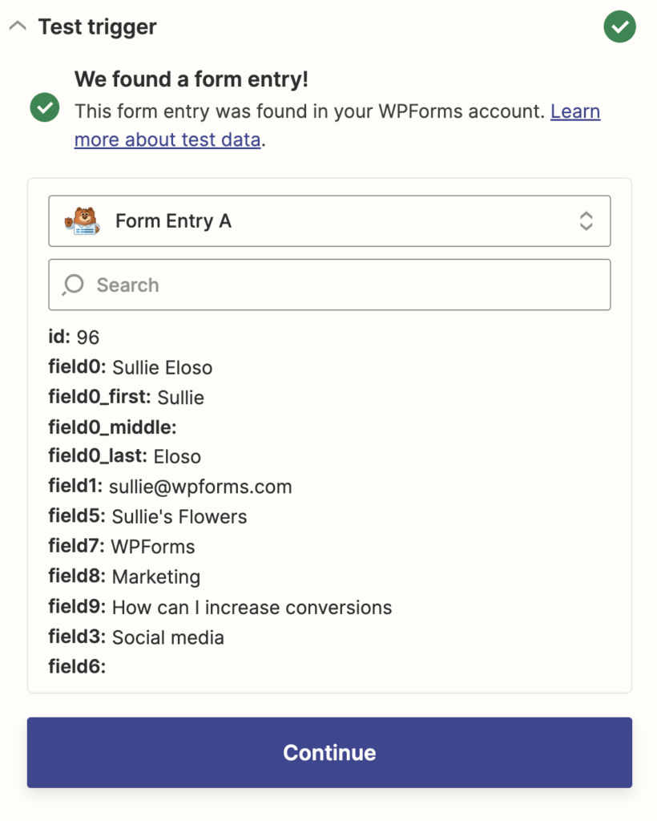This screenshot has width=657, height=821.
Task: Click the magnifier icon in Search box
Action: pos(73,285)
